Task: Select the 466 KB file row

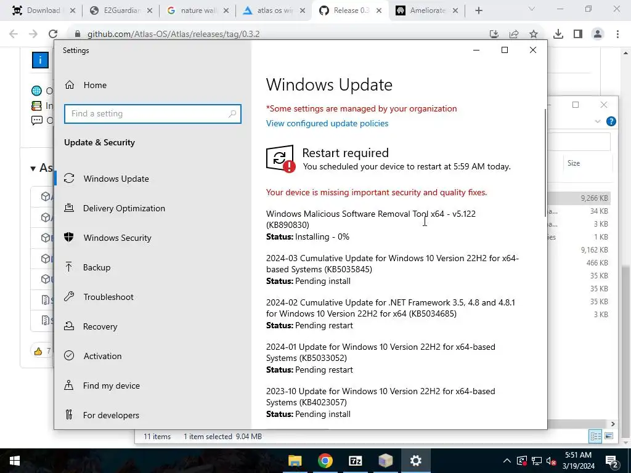Action: coord(579,262)
